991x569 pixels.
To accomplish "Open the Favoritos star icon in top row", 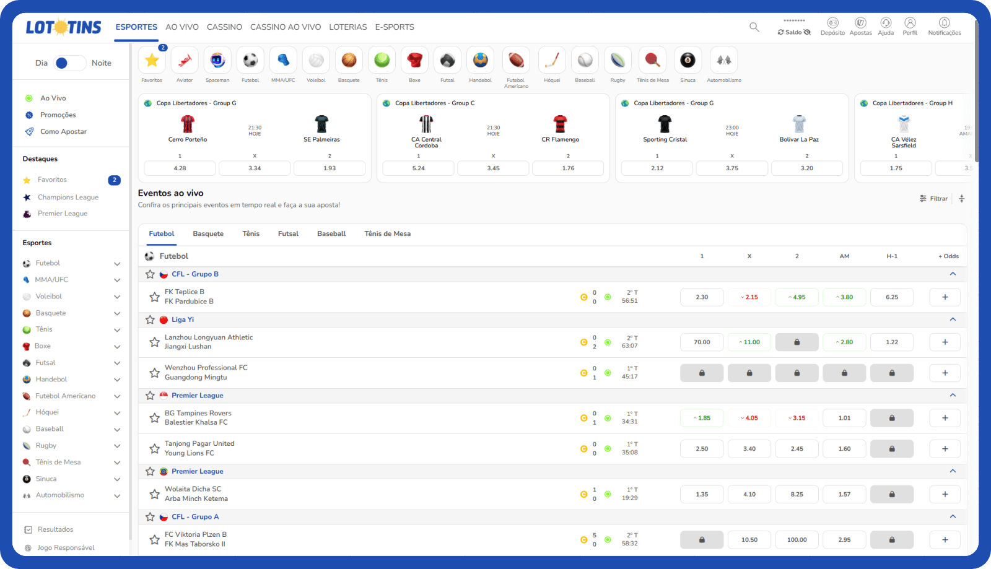I will [152, 60].
